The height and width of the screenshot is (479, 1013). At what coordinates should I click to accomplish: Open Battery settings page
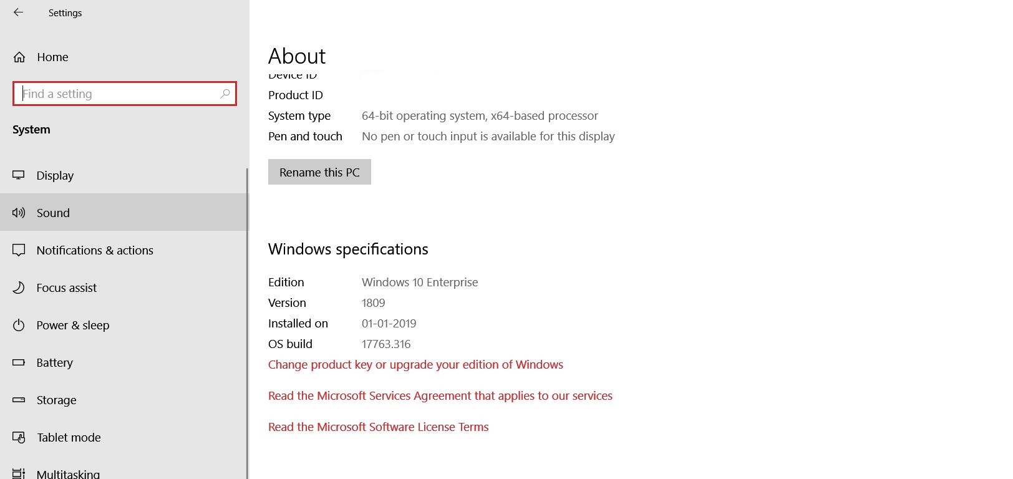[124, 362]
